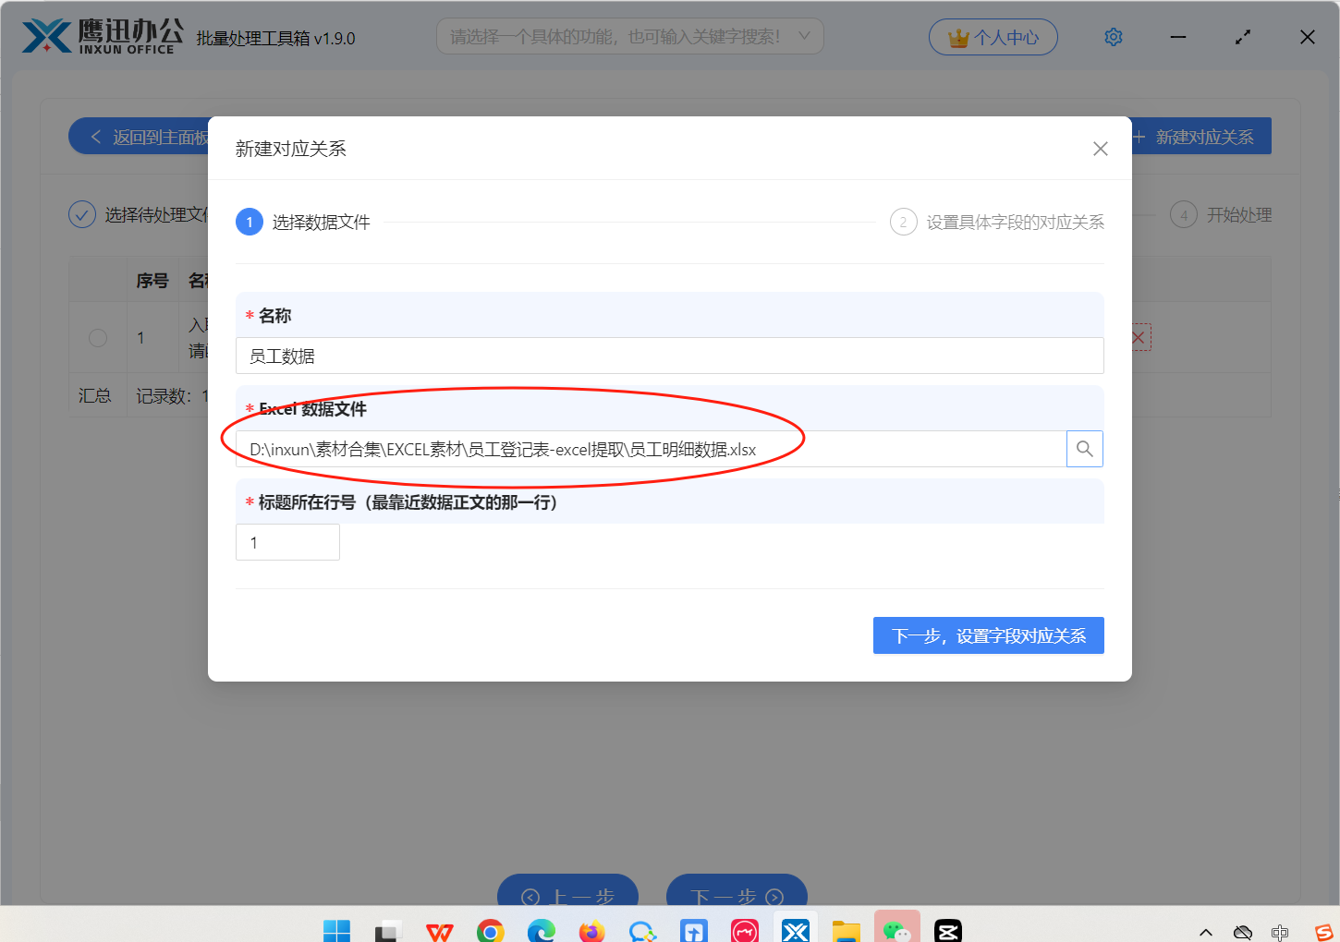1340x942 pixels.
Task: Click the 标题所在行号 number field
Action: (x=287, y=542)
